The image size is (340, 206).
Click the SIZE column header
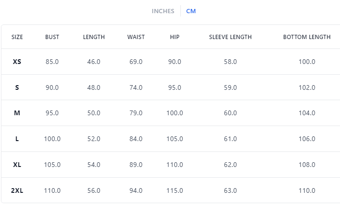(x=17, y=37)
